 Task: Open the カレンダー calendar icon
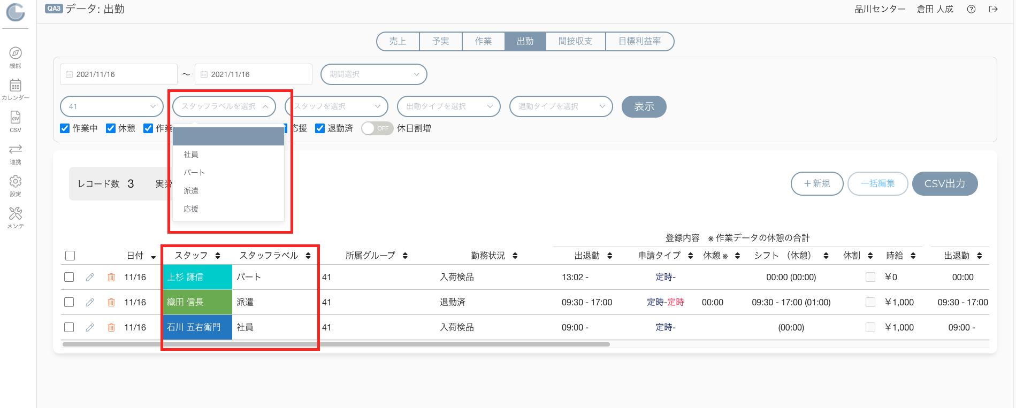16,85
